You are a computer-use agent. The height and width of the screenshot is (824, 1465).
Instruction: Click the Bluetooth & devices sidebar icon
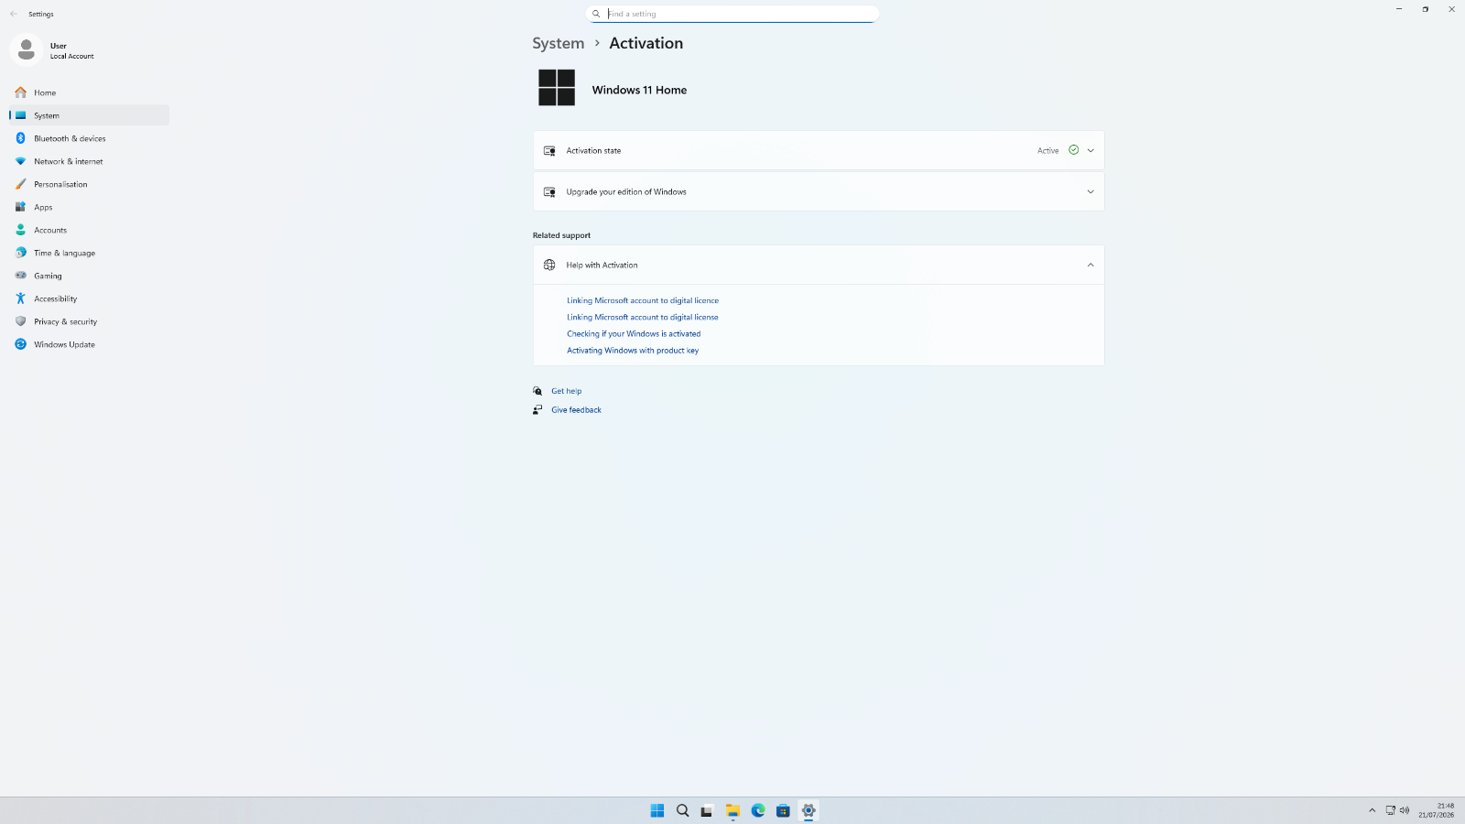(x=20, y=138)
